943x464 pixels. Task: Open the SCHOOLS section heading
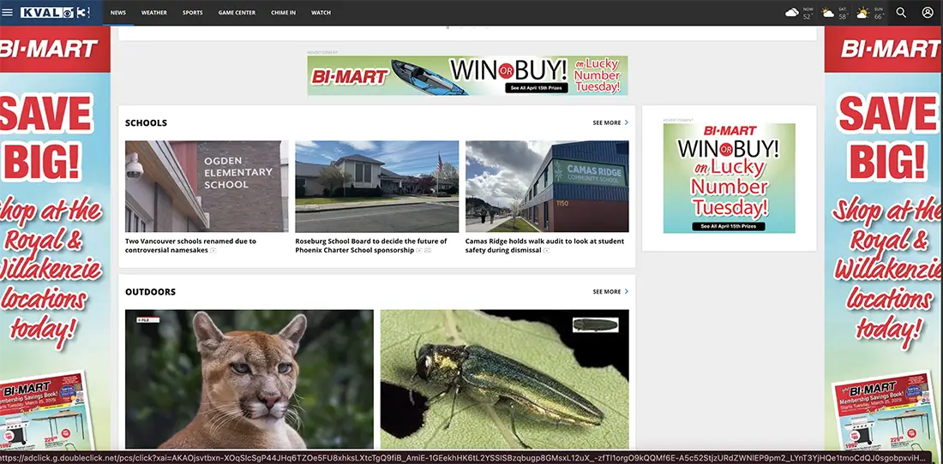[x=146, y=123]
